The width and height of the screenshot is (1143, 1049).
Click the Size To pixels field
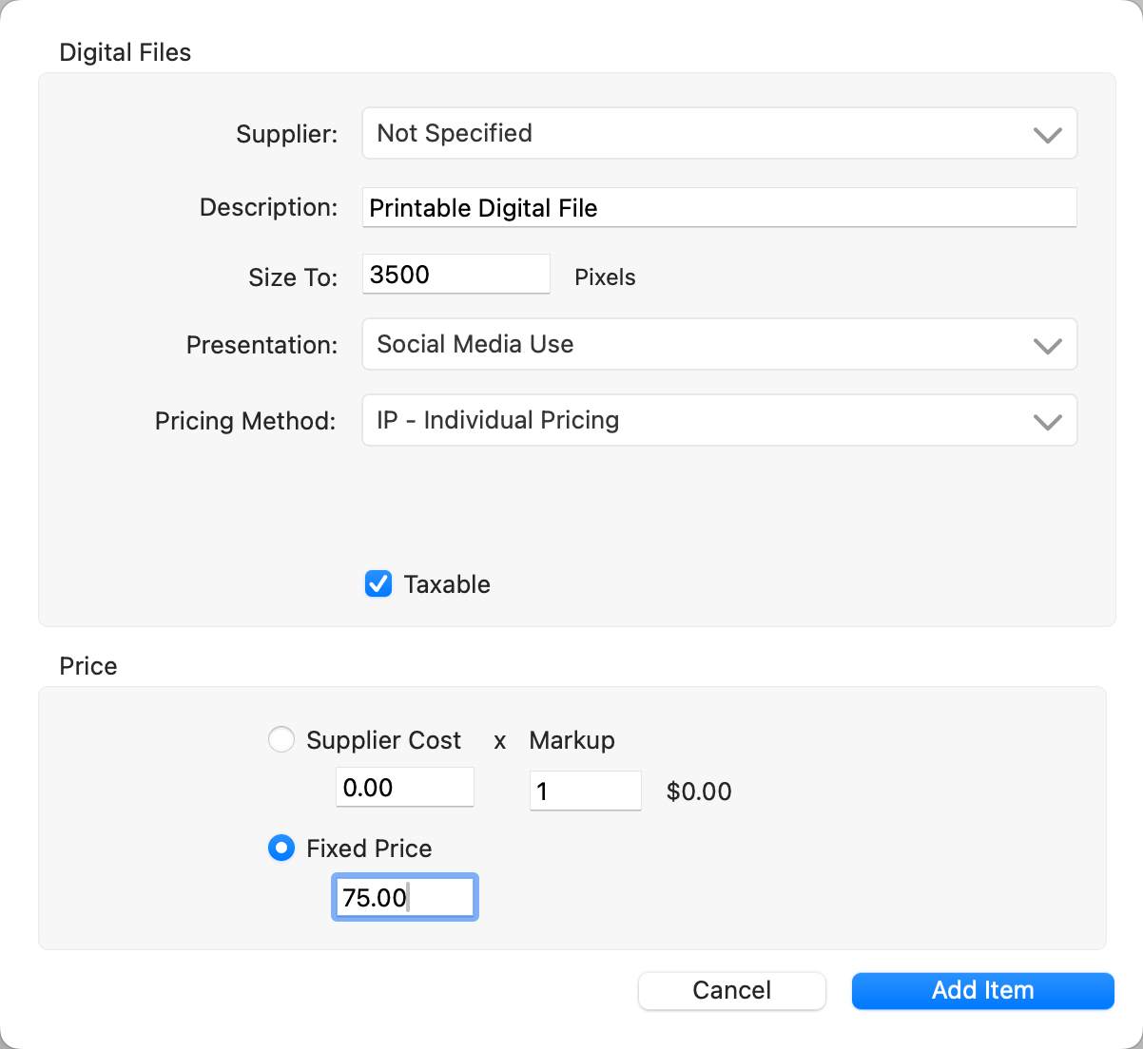coord(455,275)
